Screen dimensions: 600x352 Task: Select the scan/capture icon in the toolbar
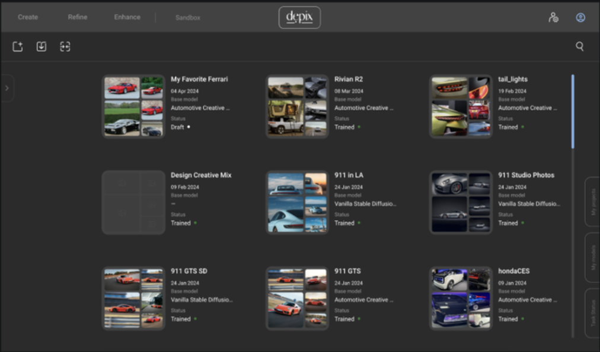pyautogui.click(x=65, y=46)
